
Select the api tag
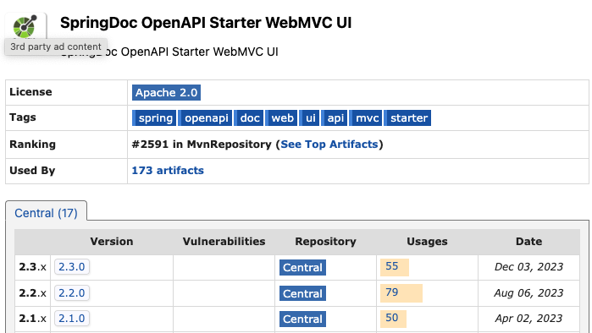pyautogui.click(x=335, y=118)
